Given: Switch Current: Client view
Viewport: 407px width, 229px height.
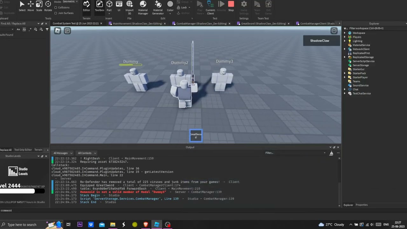Looking at the screenshot, I should pos(210,8).
